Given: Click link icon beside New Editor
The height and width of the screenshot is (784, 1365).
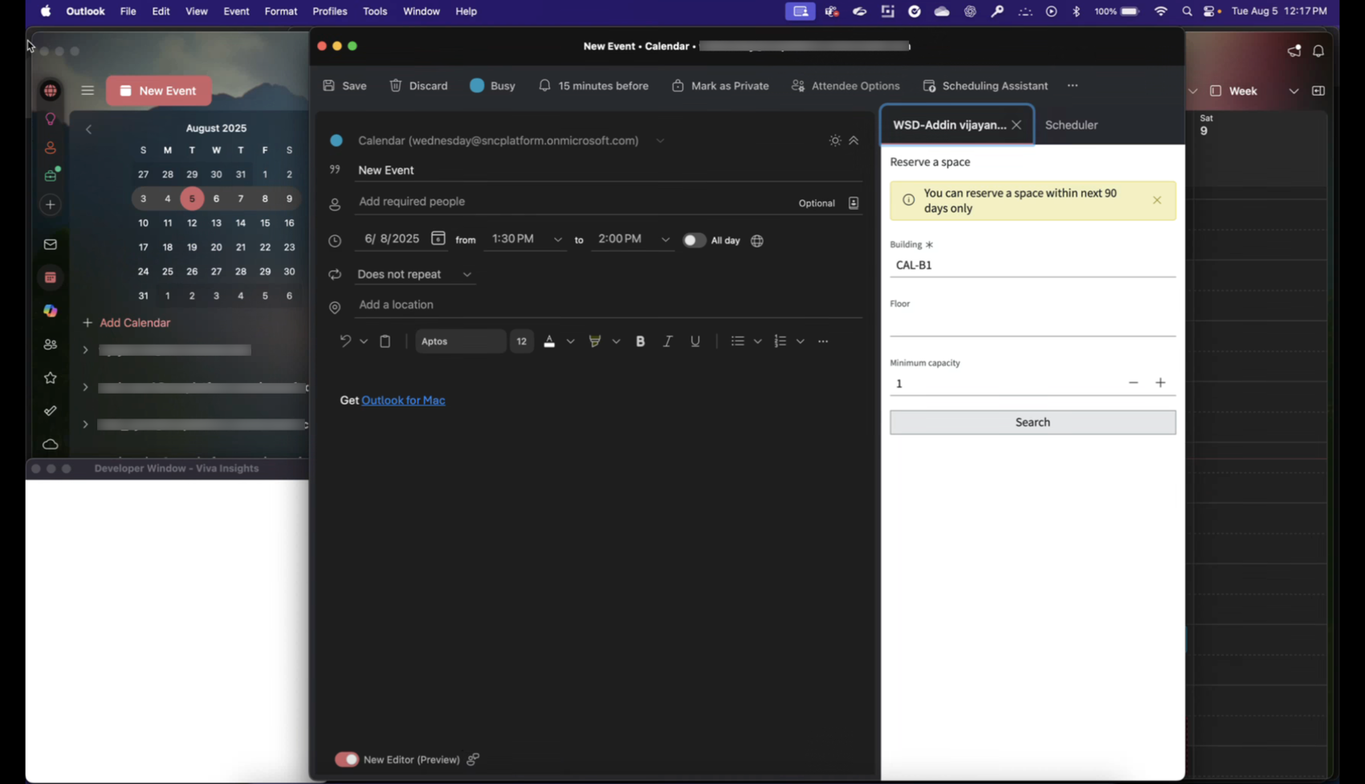Looking at the screenshot, I should [x=473, y=759].
